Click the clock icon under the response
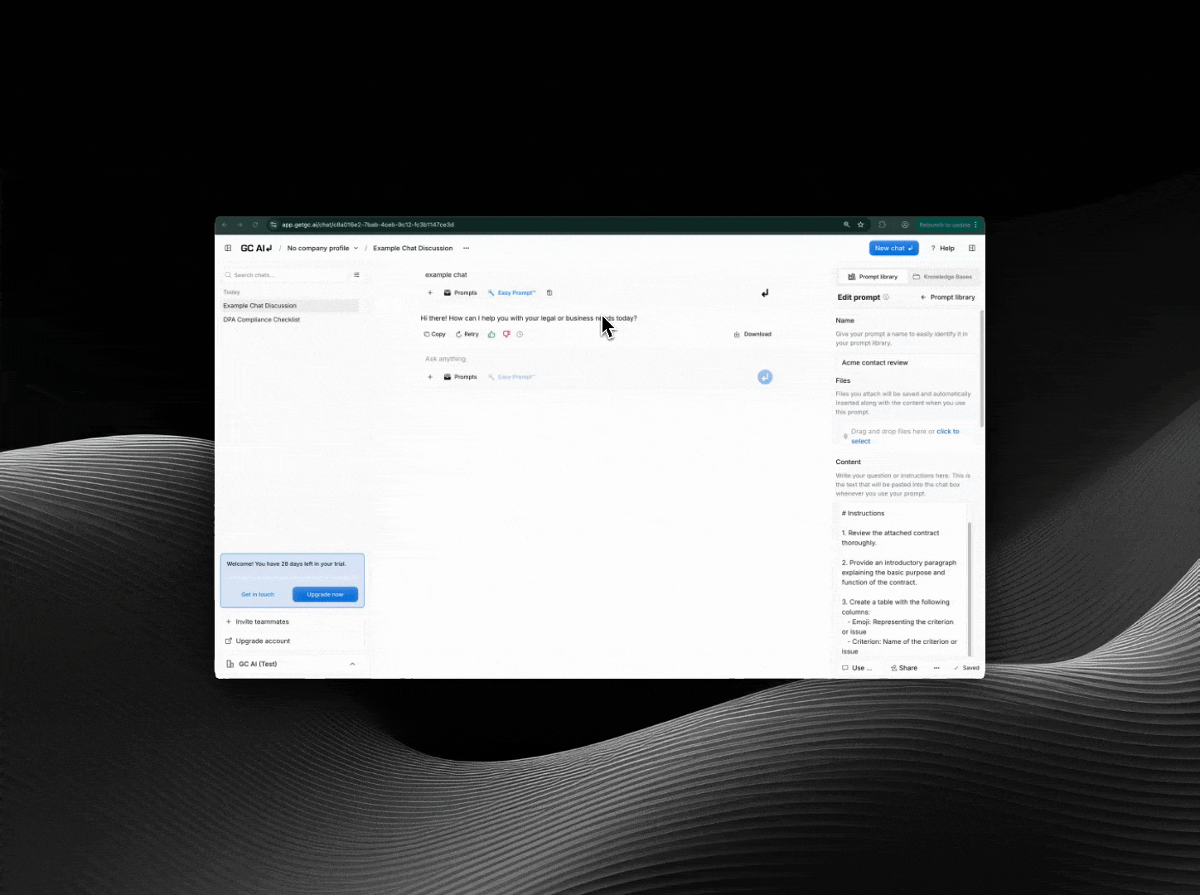Viewport: 1200px width, 895px height. pos(520,334)
